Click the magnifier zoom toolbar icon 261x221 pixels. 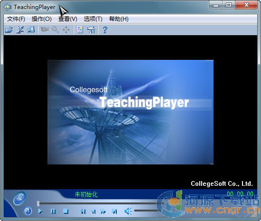(55, 30)
